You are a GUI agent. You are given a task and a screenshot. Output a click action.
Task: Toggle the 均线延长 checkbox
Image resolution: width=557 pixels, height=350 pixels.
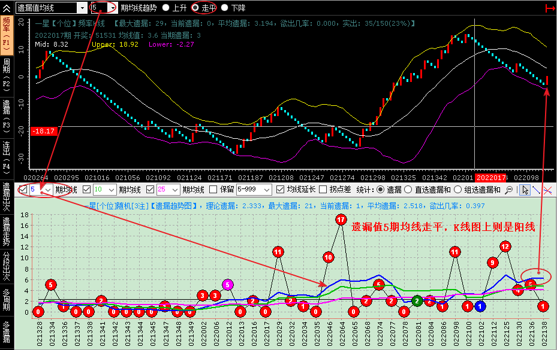click(x=280, y=190)
